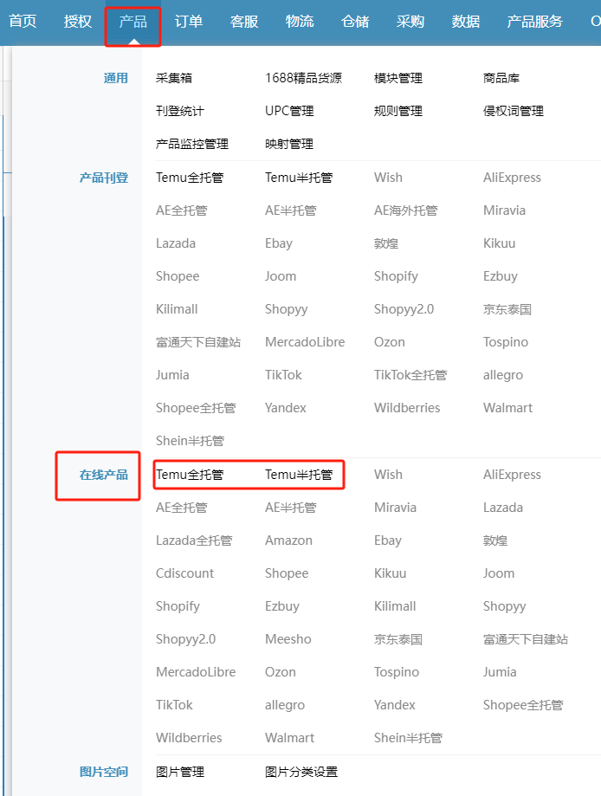Screen dimensions: 601x796
Task: Select Temu半托管 under 在线产品
Action: click(299, 475)
